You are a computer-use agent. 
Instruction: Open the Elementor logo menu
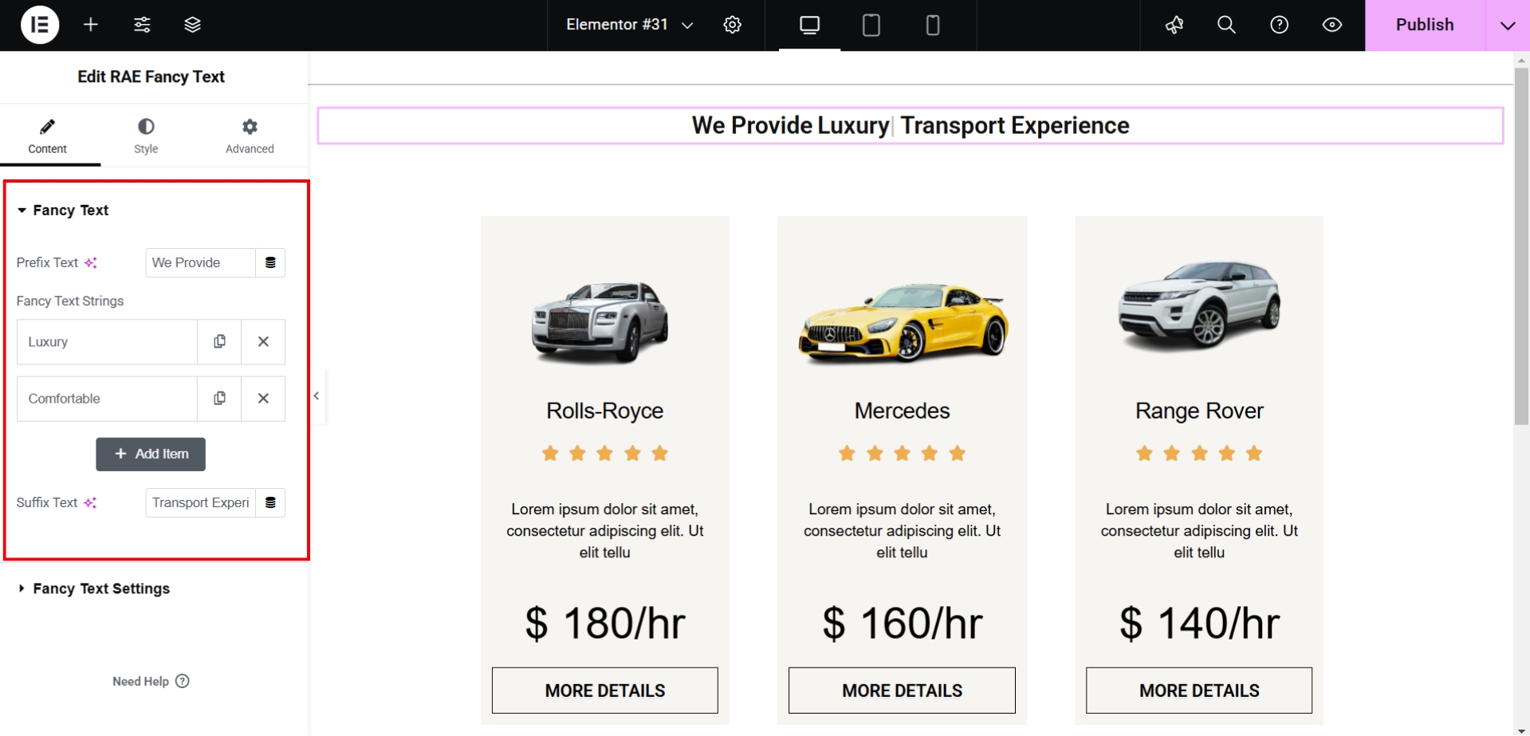[x=39, y=25]
